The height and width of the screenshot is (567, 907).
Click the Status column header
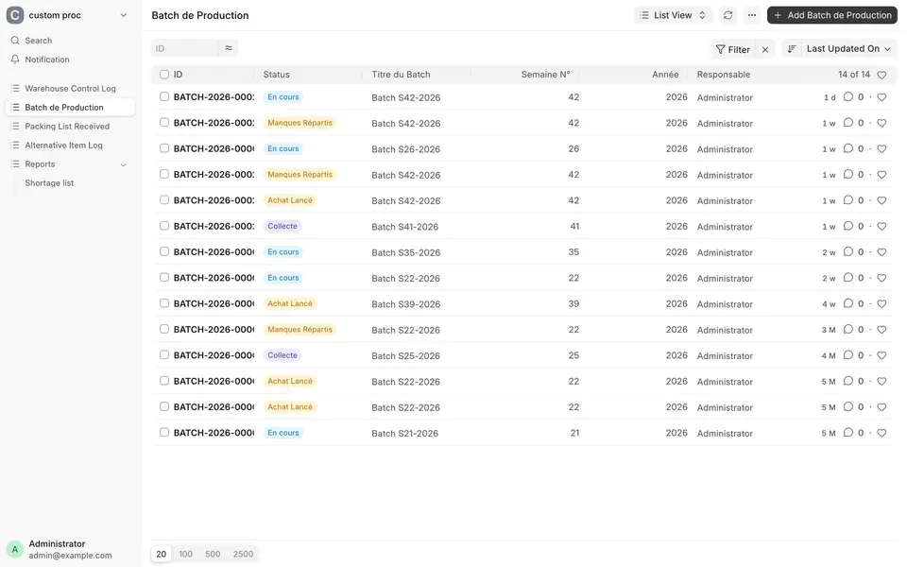(x=276, y=74)
